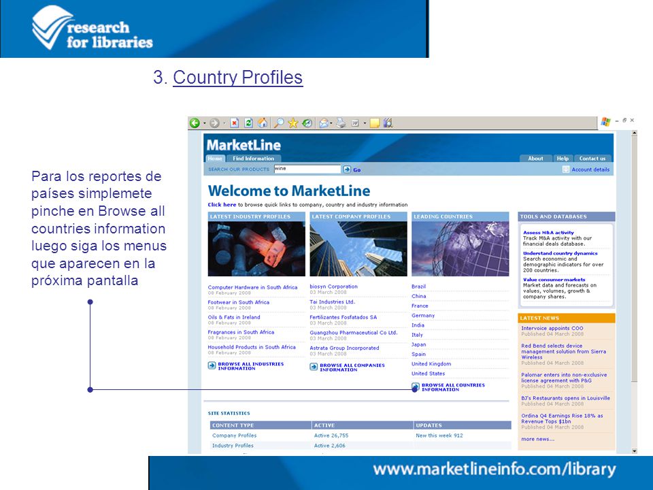Click the Go arrow icon beside search
653x490 pixels.
click(347, 169)
